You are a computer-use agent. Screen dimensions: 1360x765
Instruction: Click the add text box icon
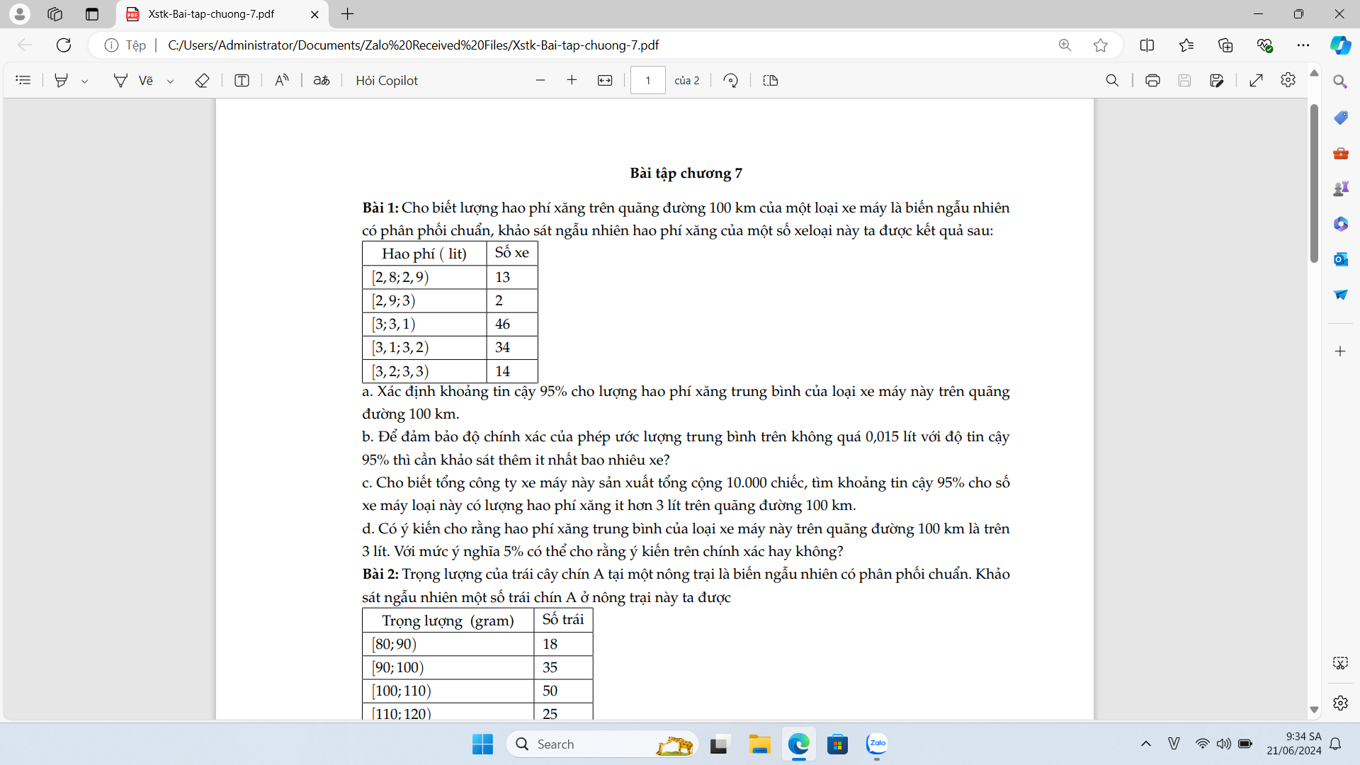242,80
